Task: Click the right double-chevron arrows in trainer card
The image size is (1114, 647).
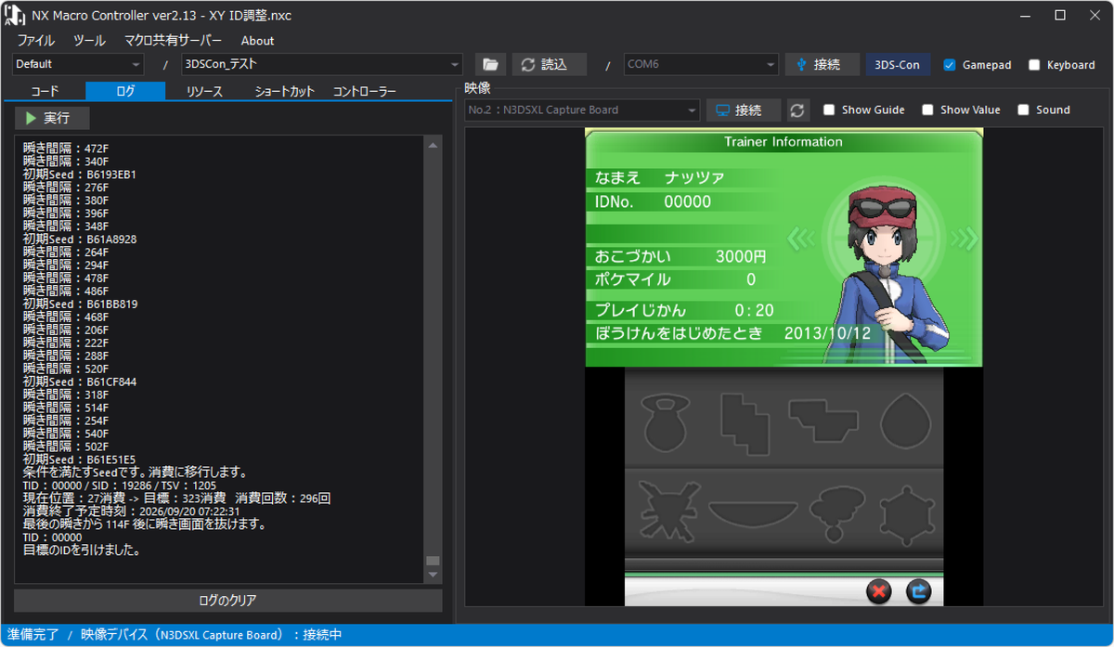Action: (x=964, y=239)
